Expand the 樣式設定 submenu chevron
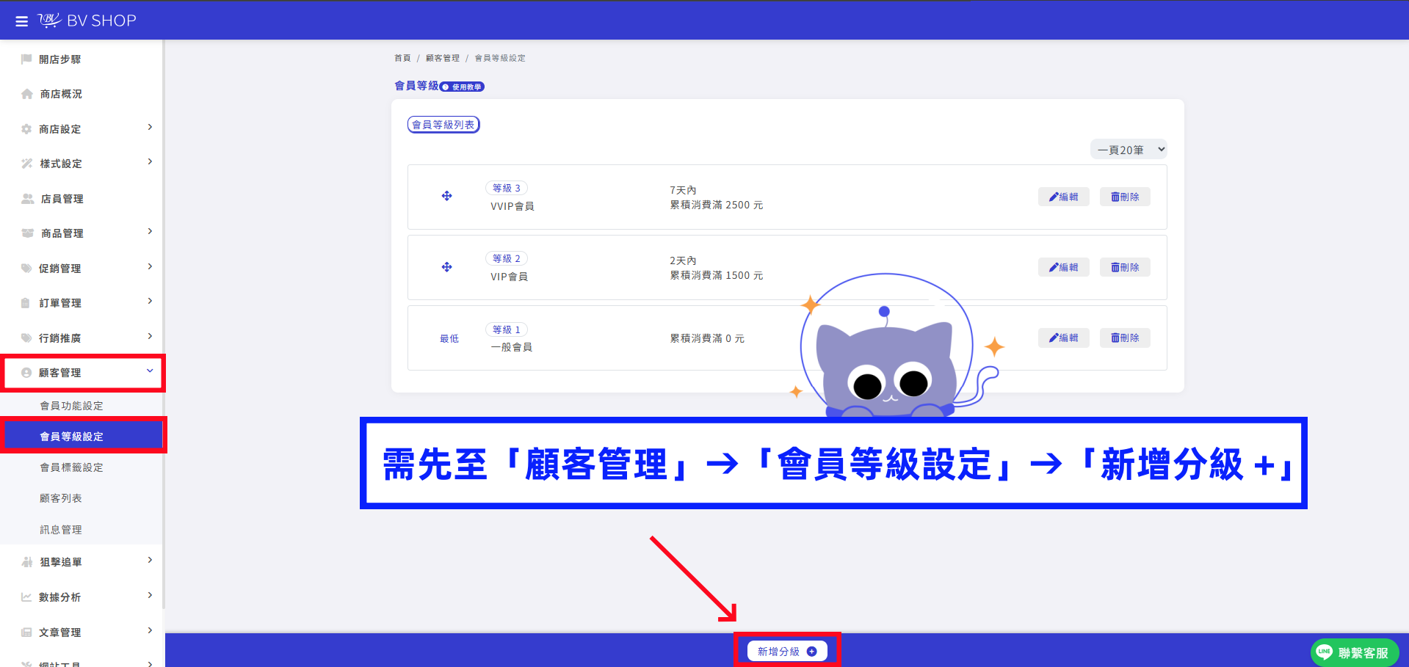1409x667 pixels. [x=150, y=162]
